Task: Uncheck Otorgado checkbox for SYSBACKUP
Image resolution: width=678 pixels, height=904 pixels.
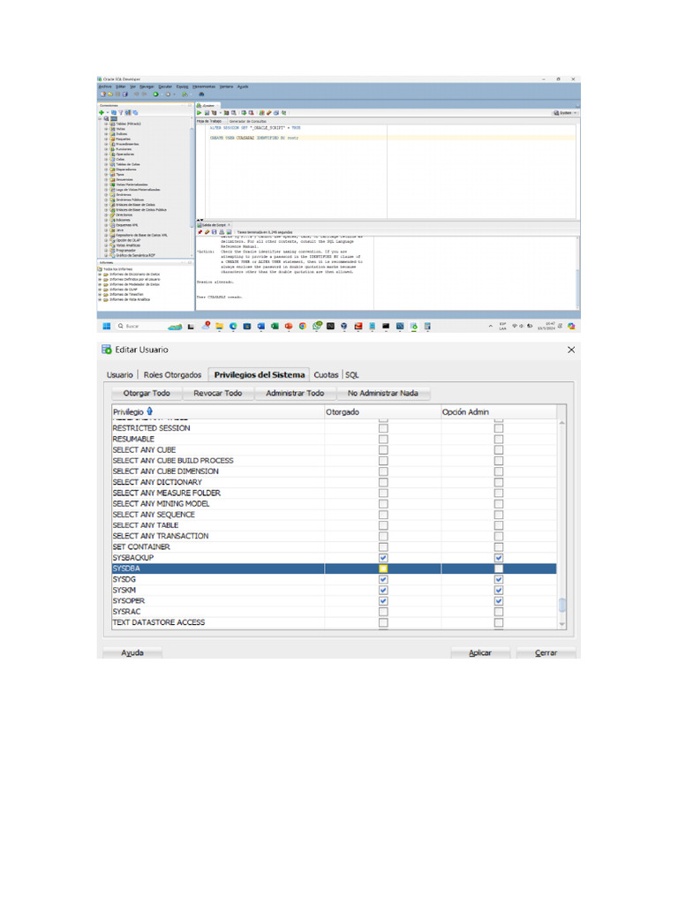Action: point(383,558)
